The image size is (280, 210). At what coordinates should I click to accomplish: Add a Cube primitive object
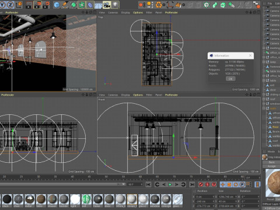(57, 5)
